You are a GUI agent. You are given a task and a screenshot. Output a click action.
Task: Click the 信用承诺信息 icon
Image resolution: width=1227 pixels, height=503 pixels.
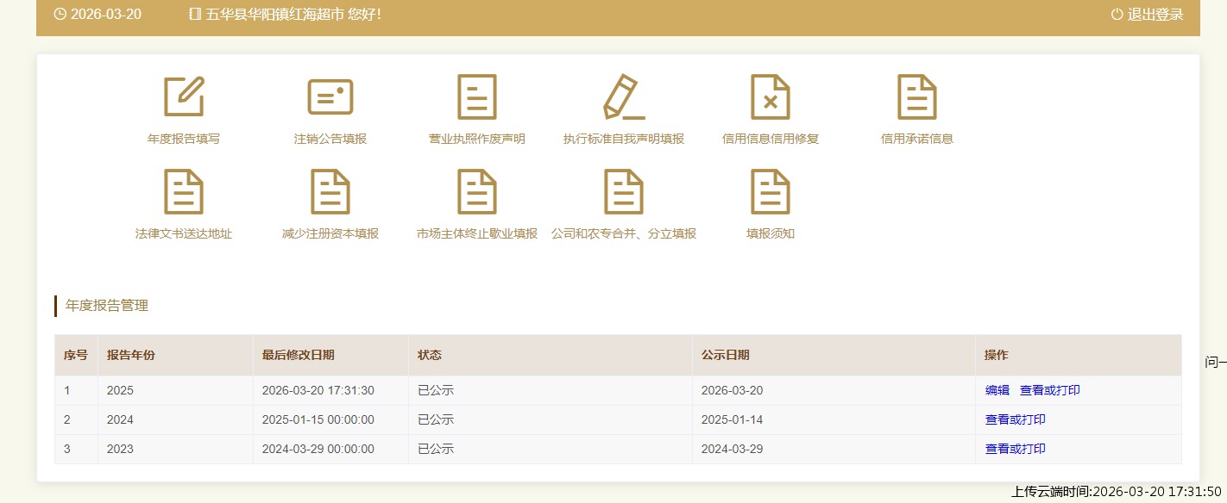[x=917, y=96]
